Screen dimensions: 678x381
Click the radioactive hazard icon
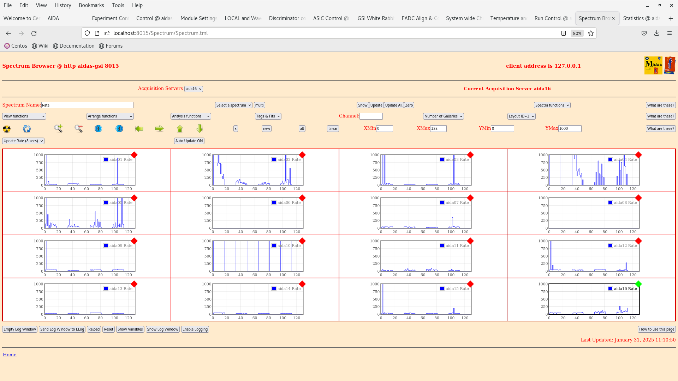(7, 129)
